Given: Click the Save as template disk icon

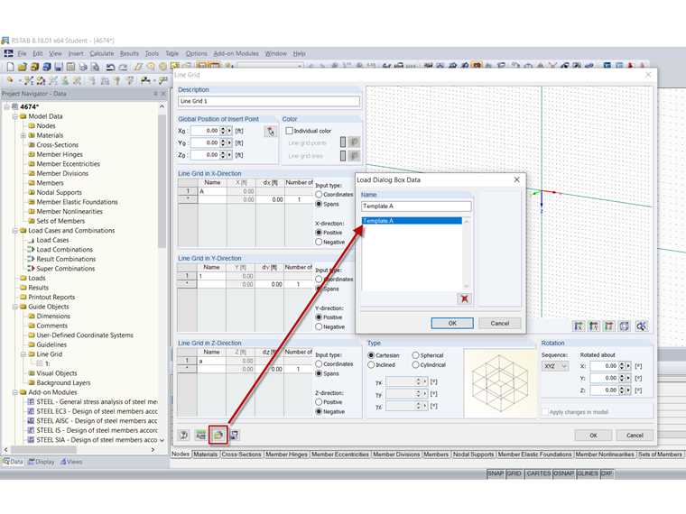Looking at the screenshot, I should [x=235, y=435].
